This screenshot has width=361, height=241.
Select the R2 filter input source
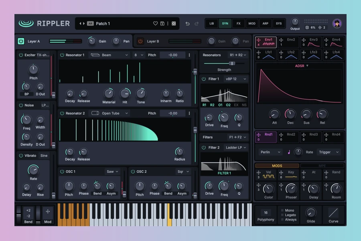point(212,105)
